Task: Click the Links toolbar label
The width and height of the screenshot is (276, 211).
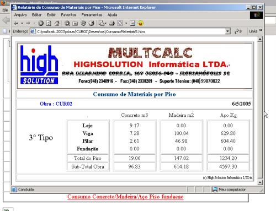Action: point(253,31)
